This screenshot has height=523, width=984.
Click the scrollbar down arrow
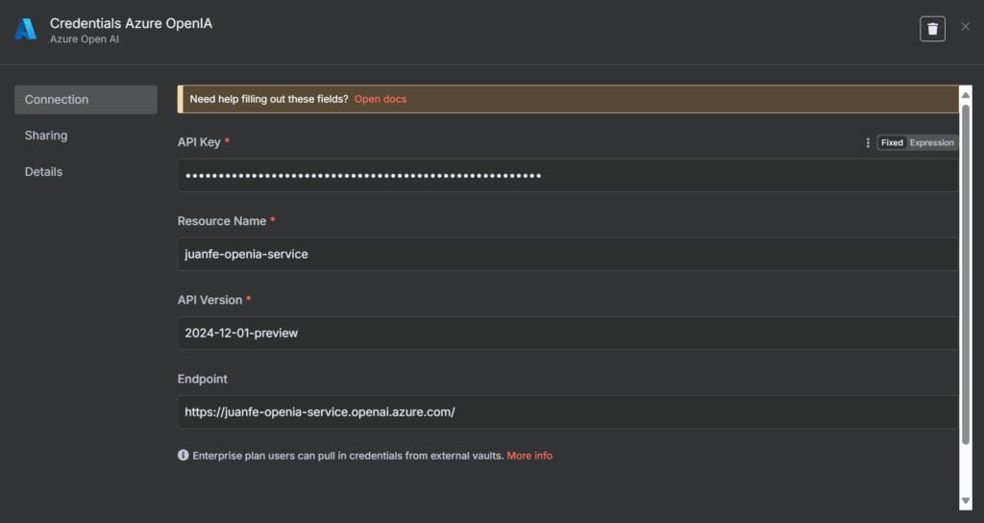[966, 501]
